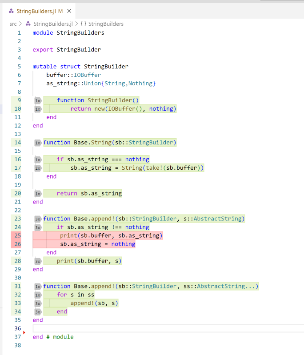The width and height of the screenshot is (304, 355).
Task: Click the 3x coverage badge on line 33
Action: [38, 303]
